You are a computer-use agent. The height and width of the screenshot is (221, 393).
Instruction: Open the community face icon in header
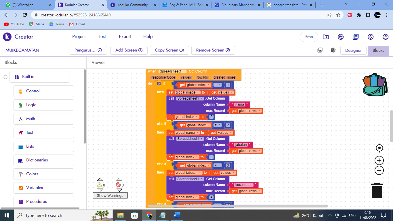[341, 37]
